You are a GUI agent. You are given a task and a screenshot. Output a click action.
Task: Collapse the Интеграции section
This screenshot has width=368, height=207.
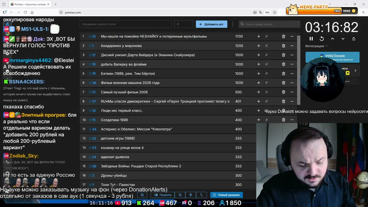[x=316, y=46]
